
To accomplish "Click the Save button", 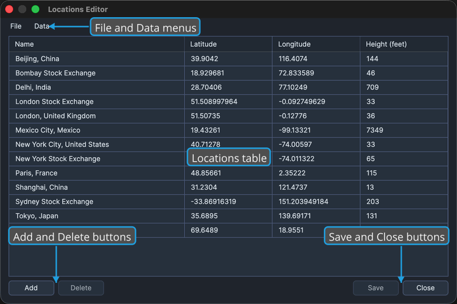I will tap(376, 288).
